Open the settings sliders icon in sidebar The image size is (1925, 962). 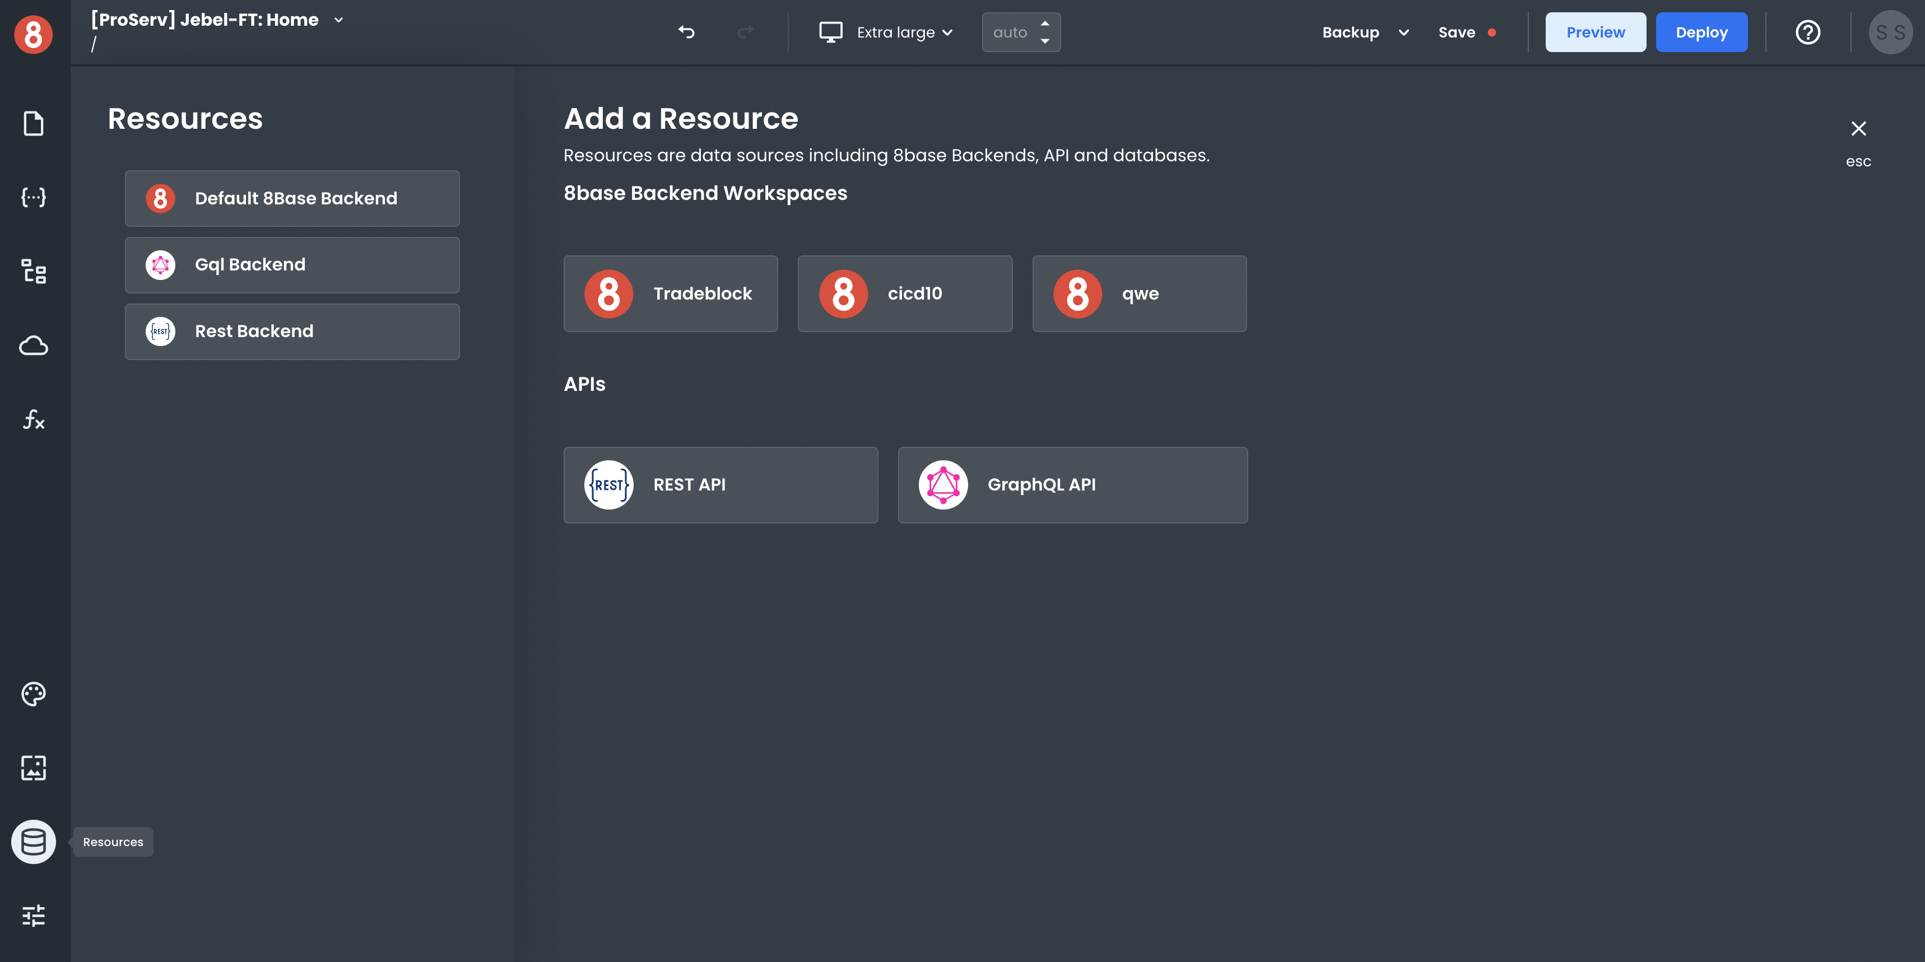[x=34, y=916]
